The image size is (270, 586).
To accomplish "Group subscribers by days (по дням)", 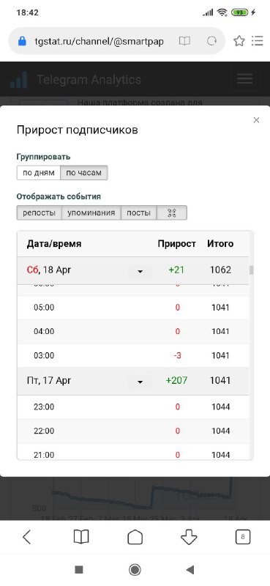I will coord(39,173).
